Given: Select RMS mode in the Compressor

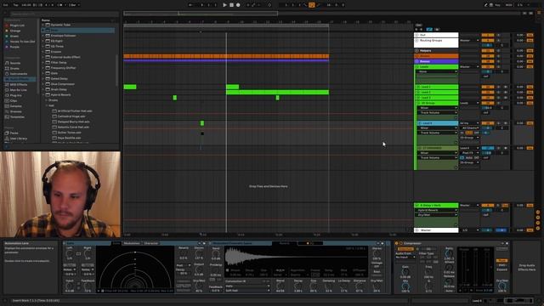Looking at the screenshot, I should tap(501, 265).
